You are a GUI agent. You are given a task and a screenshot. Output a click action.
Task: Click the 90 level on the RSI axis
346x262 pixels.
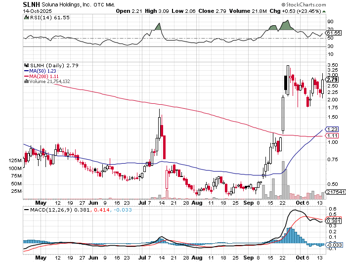[330, 22]
